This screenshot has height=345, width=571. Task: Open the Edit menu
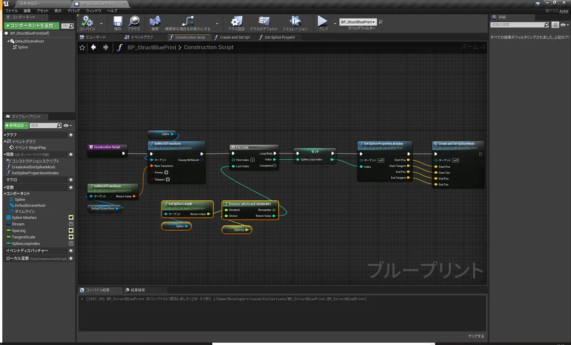tap(27, 10)
